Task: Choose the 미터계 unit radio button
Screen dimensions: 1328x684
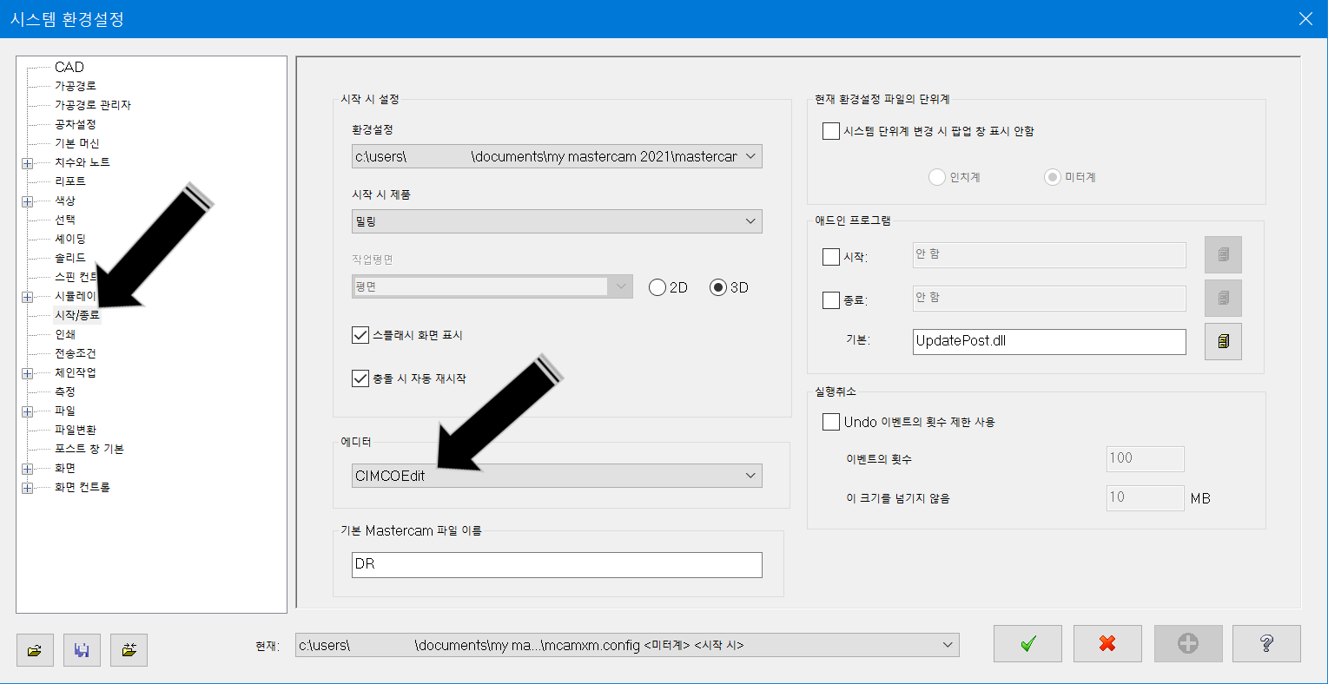Action: pos(1053,177)
